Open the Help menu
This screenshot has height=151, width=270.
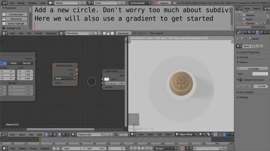click(x=43, y=3)
